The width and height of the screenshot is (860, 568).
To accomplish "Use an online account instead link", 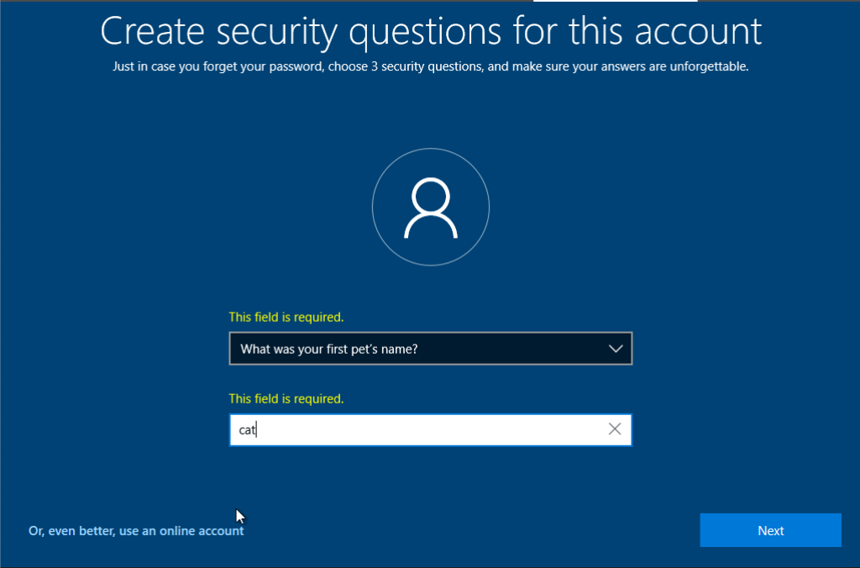I will click(136, 531).
